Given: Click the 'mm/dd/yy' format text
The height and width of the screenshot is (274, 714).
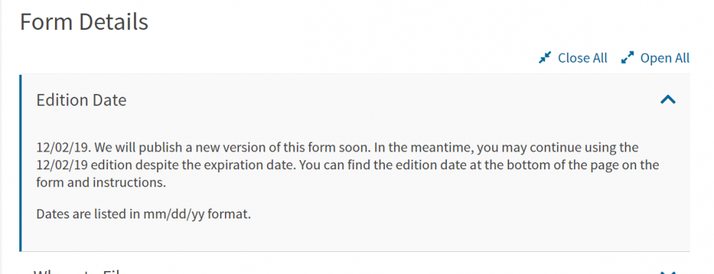Looking at the screenshot, I should tap(174, 214).
